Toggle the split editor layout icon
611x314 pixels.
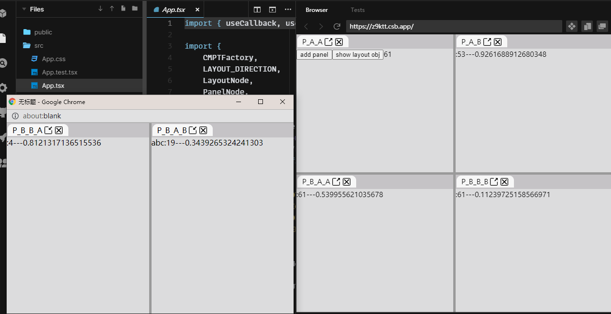pyautogui.click(x=257, y=9)
